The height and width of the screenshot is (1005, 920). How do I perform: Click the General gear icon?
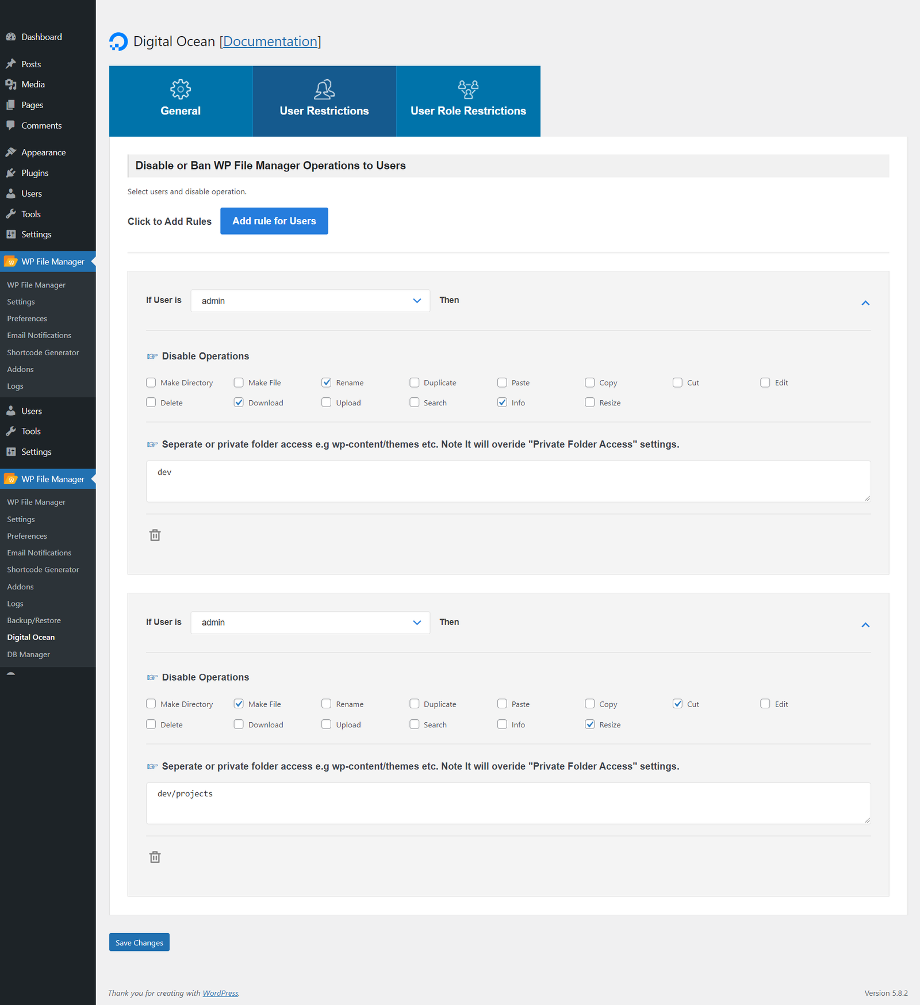pyautogui.click(x=181, y=89)
